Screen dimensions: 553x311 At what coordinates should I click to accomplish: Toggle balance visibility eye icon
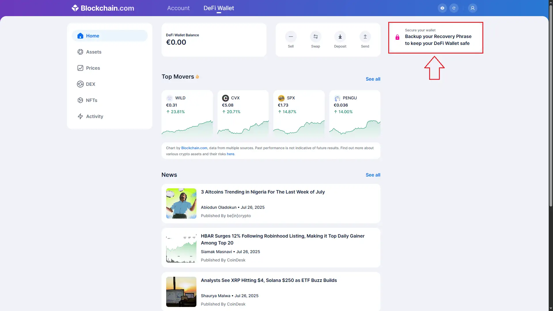pos(442,8)
